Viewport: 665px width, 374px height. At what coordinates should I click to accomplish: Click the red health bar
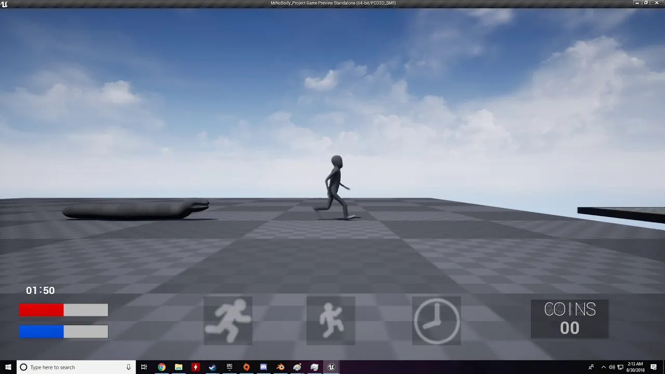click(63, 310)
